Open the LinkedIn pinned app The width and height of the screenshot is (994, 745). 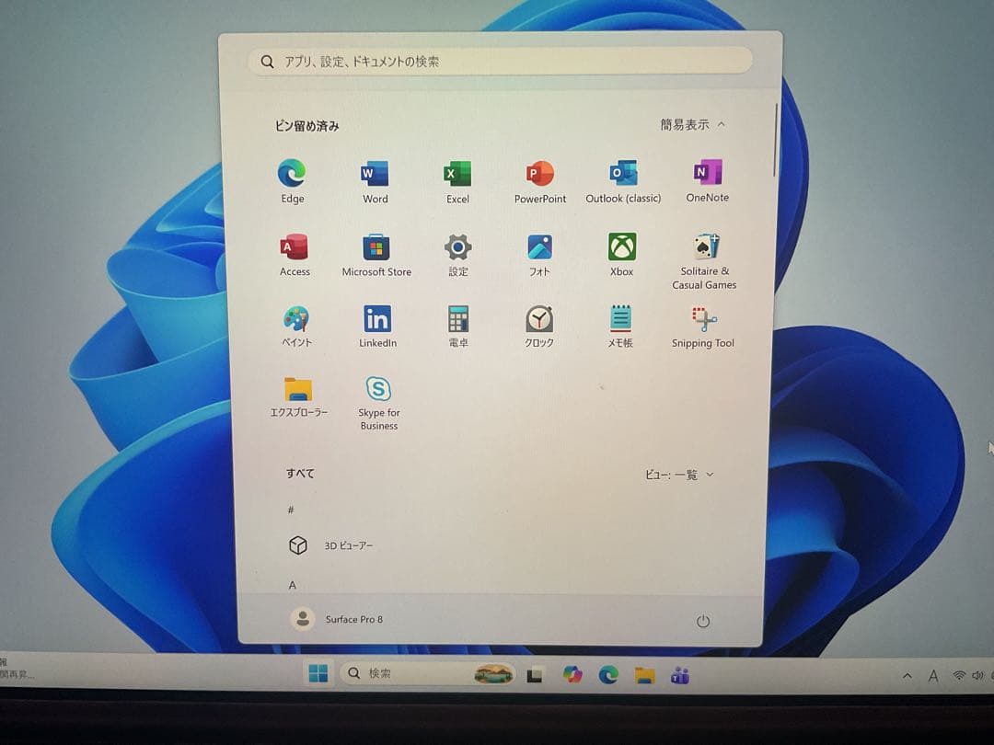(377, 327)
